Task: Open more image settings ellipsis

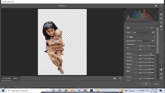Action: pos(161,30)
